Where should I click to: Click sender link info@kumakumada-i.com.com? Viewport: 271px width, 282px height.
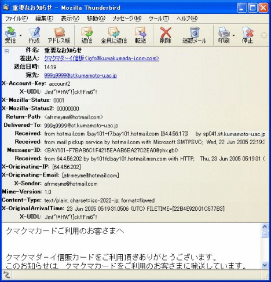pyautogui.click(x=102, y=58)
